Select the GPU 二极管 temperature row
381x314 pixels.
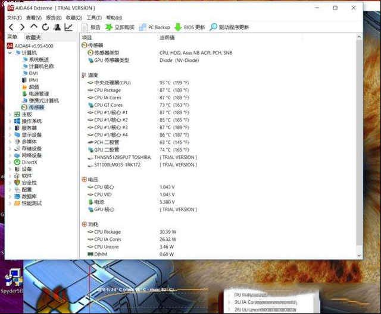pyautogui.click(x=138, y=150)
